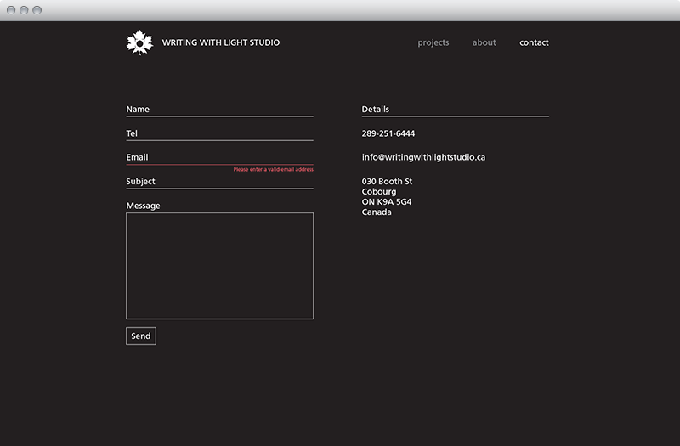Go to the projects page

point(433,42)
